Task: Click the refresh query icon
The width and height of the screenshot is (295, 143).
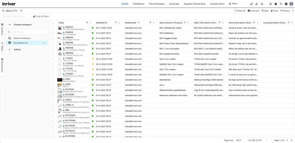Action: [x=21, y=11]
